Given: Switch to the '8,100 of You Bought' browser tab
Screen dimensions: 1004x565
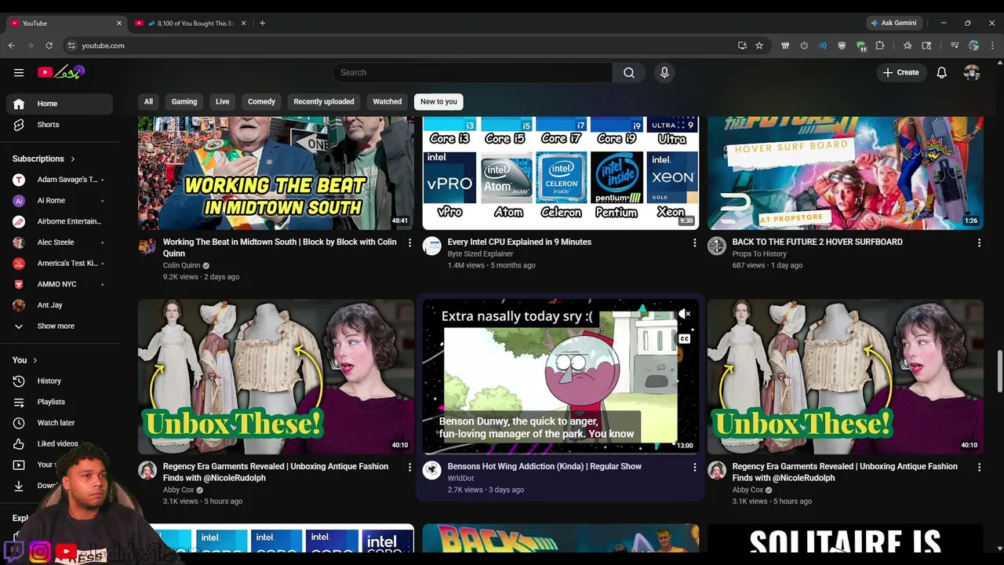Looking at the screenshot, I should [191, 24].
